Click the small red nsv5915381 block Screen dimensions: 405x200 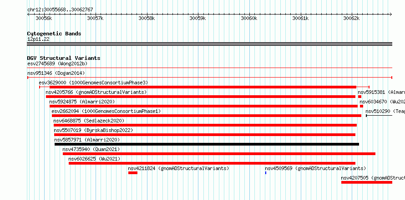pyautogui.click(x=359, y=97)
